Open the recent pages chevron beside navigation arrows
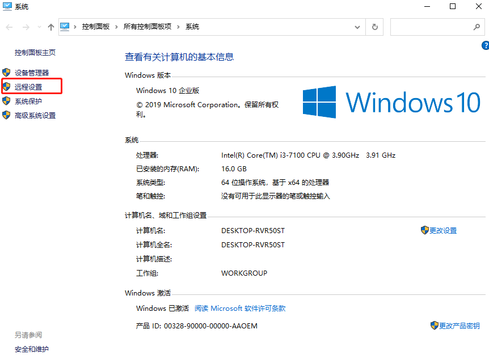The height and width of the screenshot is (363, 489). pyautogui.click(x=39, y=26)
